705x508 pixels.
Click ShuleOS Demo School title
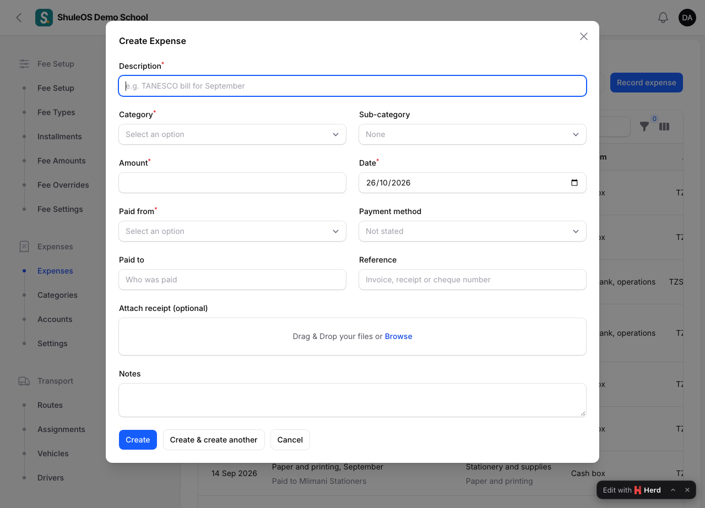[x=102, y=18]
